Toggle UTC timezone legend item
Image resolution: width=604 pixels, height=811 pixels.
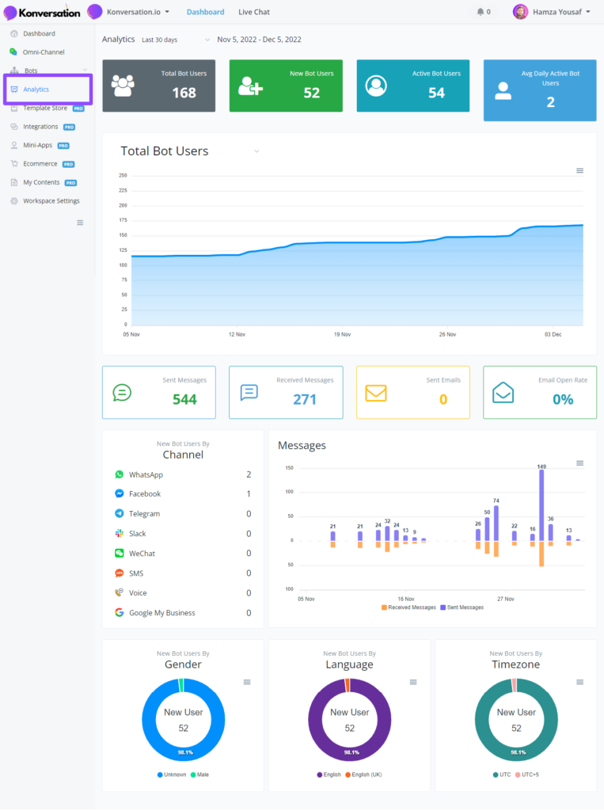[x=502, y=775]
